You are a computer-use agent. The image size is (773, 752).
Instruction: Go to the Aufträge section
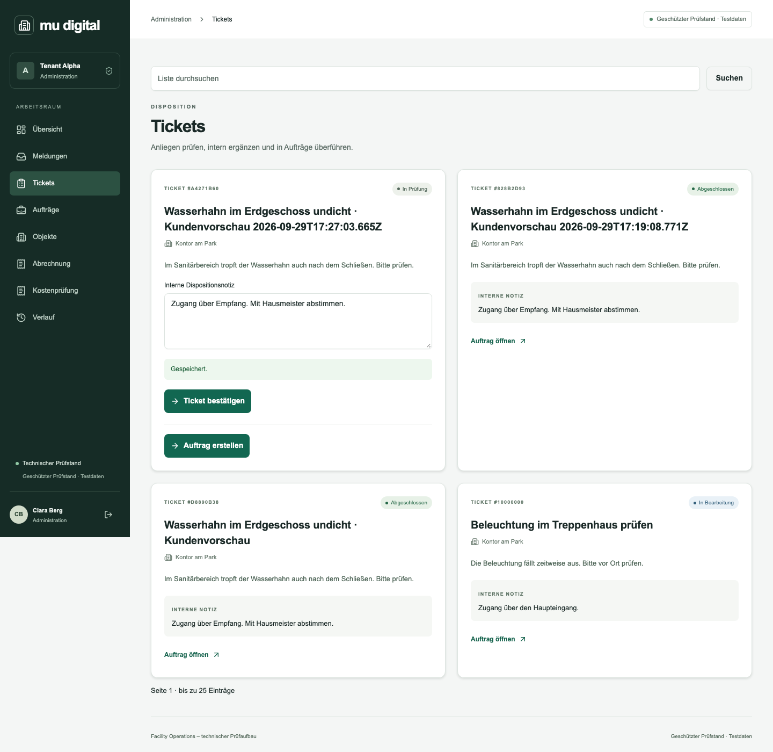(x=65, y=210)
